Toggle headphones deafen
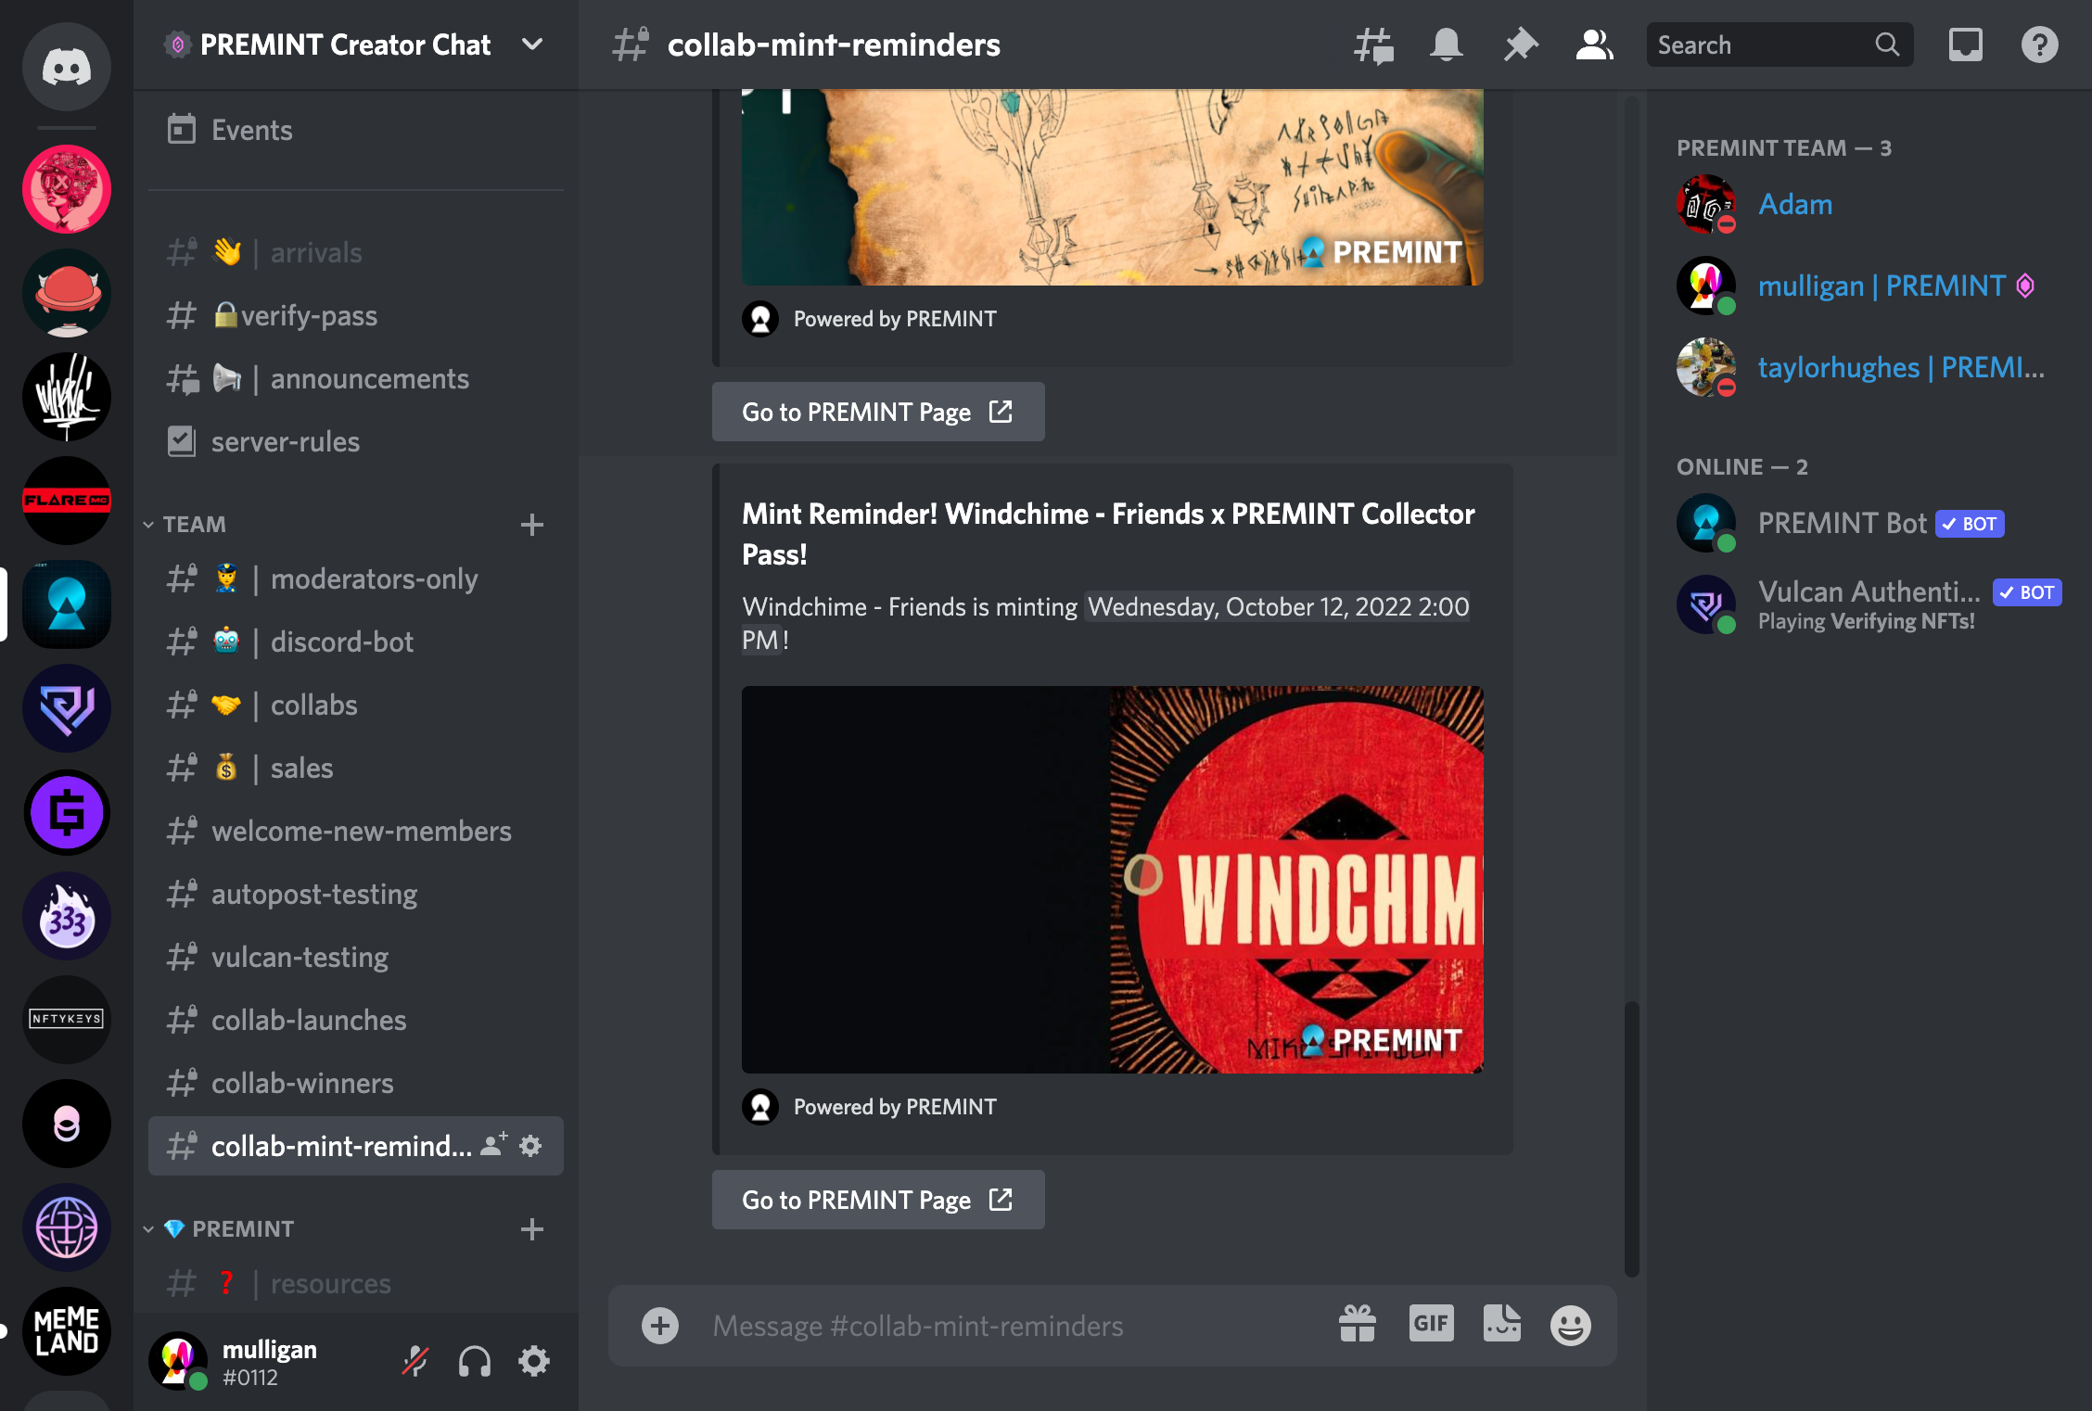 (x=475, y=1361)
